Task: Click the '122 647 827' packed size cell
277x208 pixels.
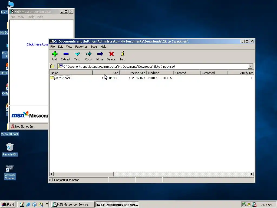Action: tap(137, 78)
